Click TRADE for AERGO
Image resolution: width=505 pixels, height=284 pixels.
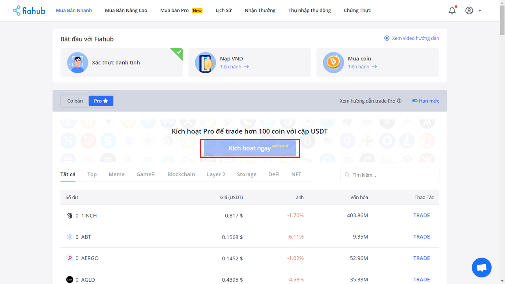(421, 258)
